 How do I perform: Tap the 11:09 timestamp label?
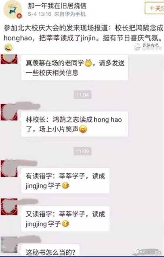[82, 151]
